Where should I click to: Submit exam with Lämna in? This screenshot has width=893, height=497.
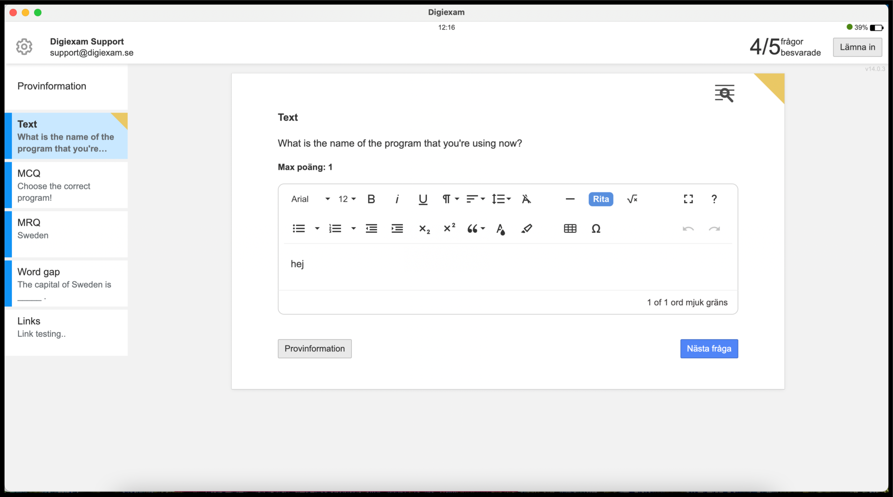tap(857, 47)
